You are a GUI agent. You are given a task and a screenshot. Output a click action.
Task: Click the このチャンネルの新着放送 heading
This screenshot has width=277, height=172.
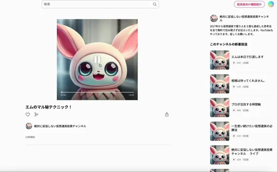pos(229,44)
